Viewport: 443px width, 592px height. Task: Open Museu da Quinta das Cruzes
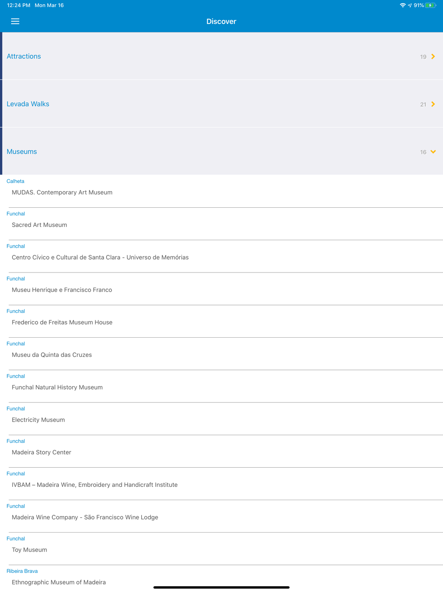(x=221, y=355)
